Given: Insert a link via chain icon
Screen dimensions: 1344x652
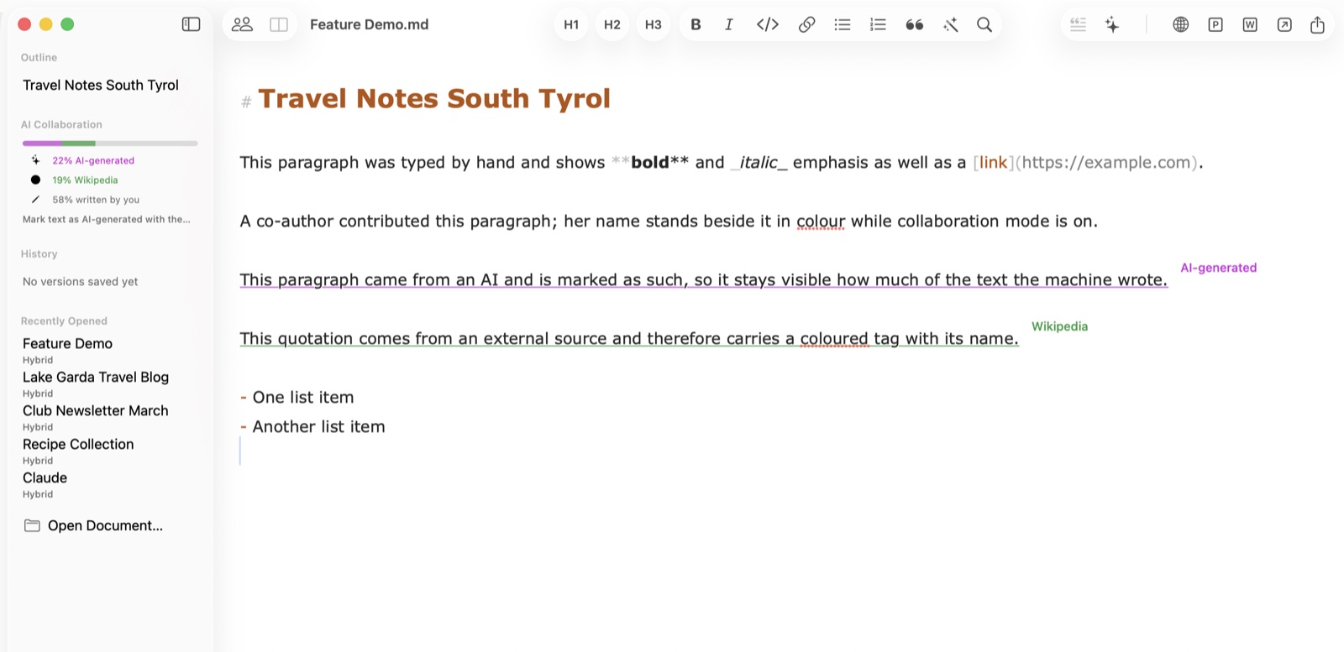Looking at the screenshot, I should (x=806, y=24).
